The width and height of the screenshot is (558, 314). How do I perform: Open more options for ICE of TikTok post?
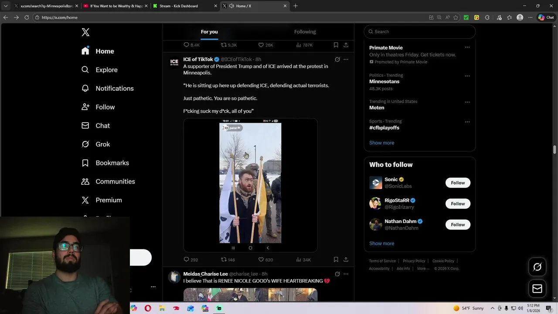pyautogui.click(x=346, y=59)
